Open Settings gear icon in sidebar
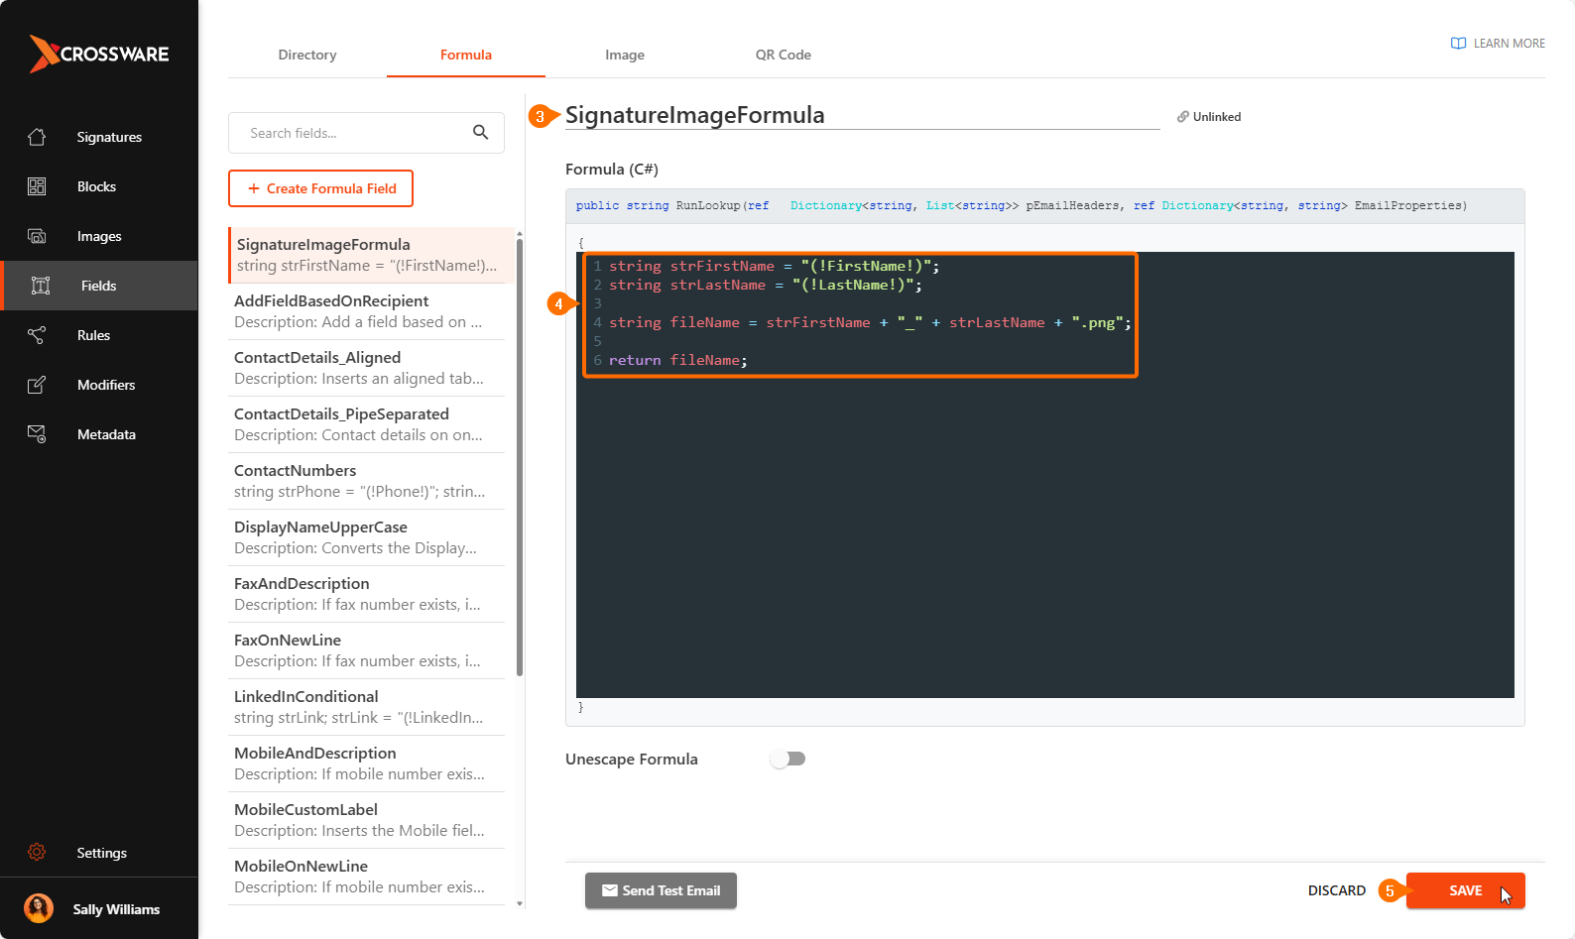 [37, 853]
